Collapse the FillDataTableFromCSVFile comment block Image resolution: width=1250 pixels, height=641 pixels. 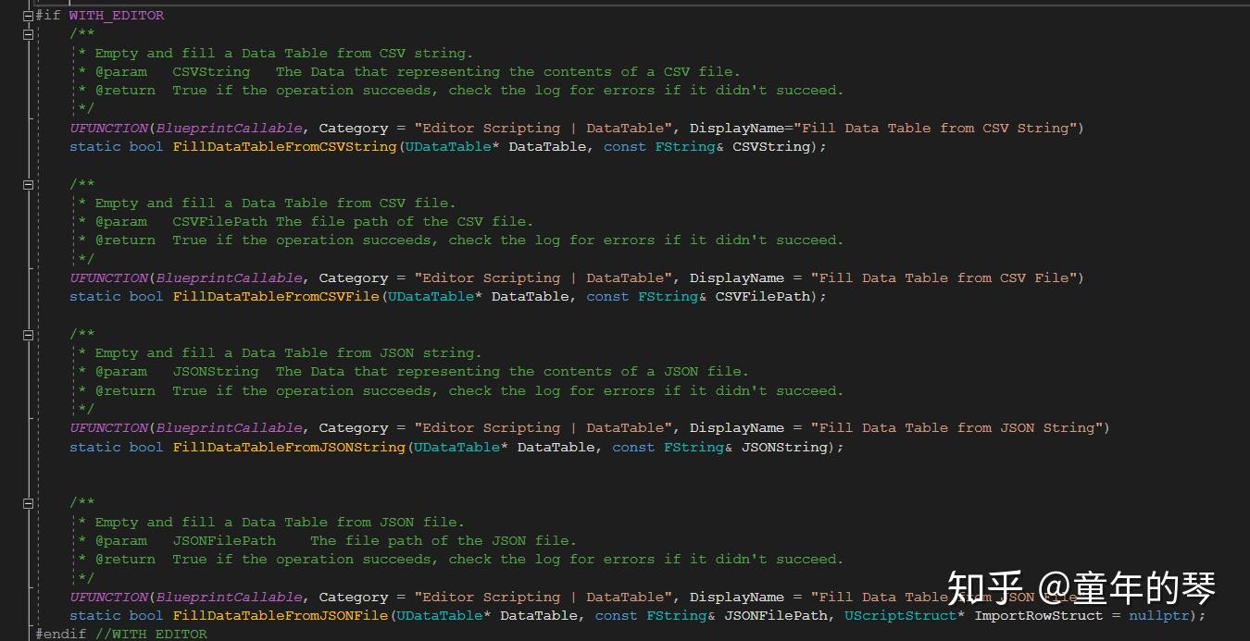click(27, 183)
